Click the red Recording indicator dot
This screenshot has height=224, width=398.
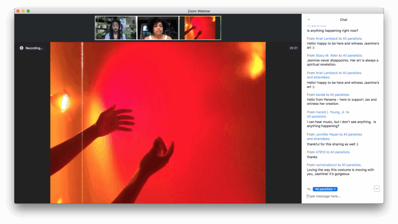pyautogui.click(x=21, y=48)
